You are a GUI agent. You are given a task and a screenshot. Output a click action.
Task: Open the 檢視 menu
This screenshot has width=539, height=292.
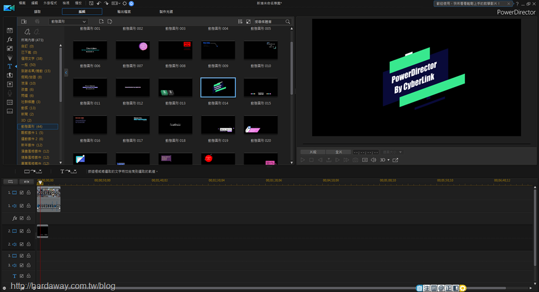66,3
